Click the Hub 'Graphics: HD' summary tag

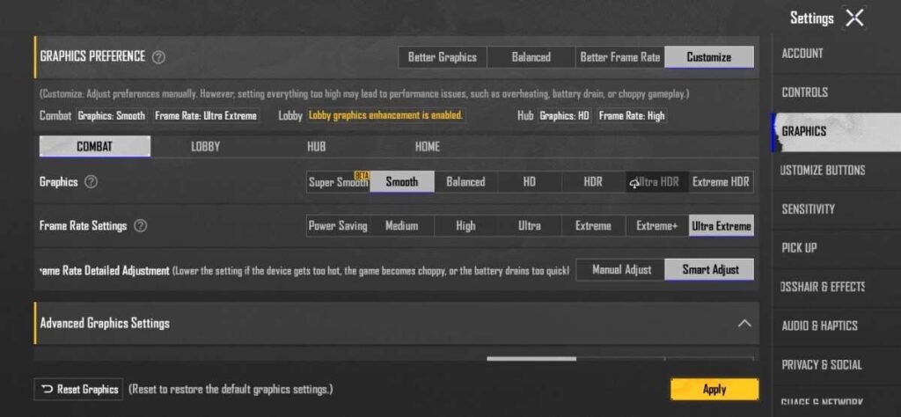point(564,115)
